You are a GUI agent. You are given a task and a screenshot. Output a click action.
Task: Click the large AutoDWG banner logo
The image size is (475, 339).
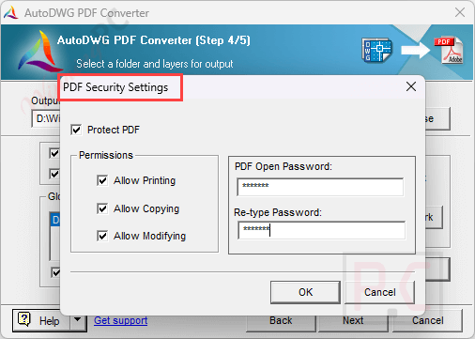(38, 52)
